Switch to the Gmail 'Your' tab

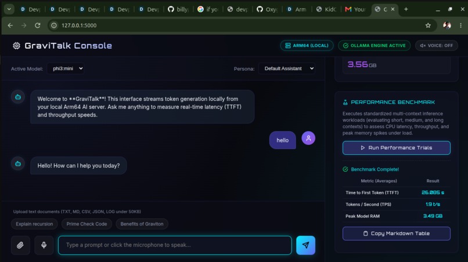tap(355, 9)
